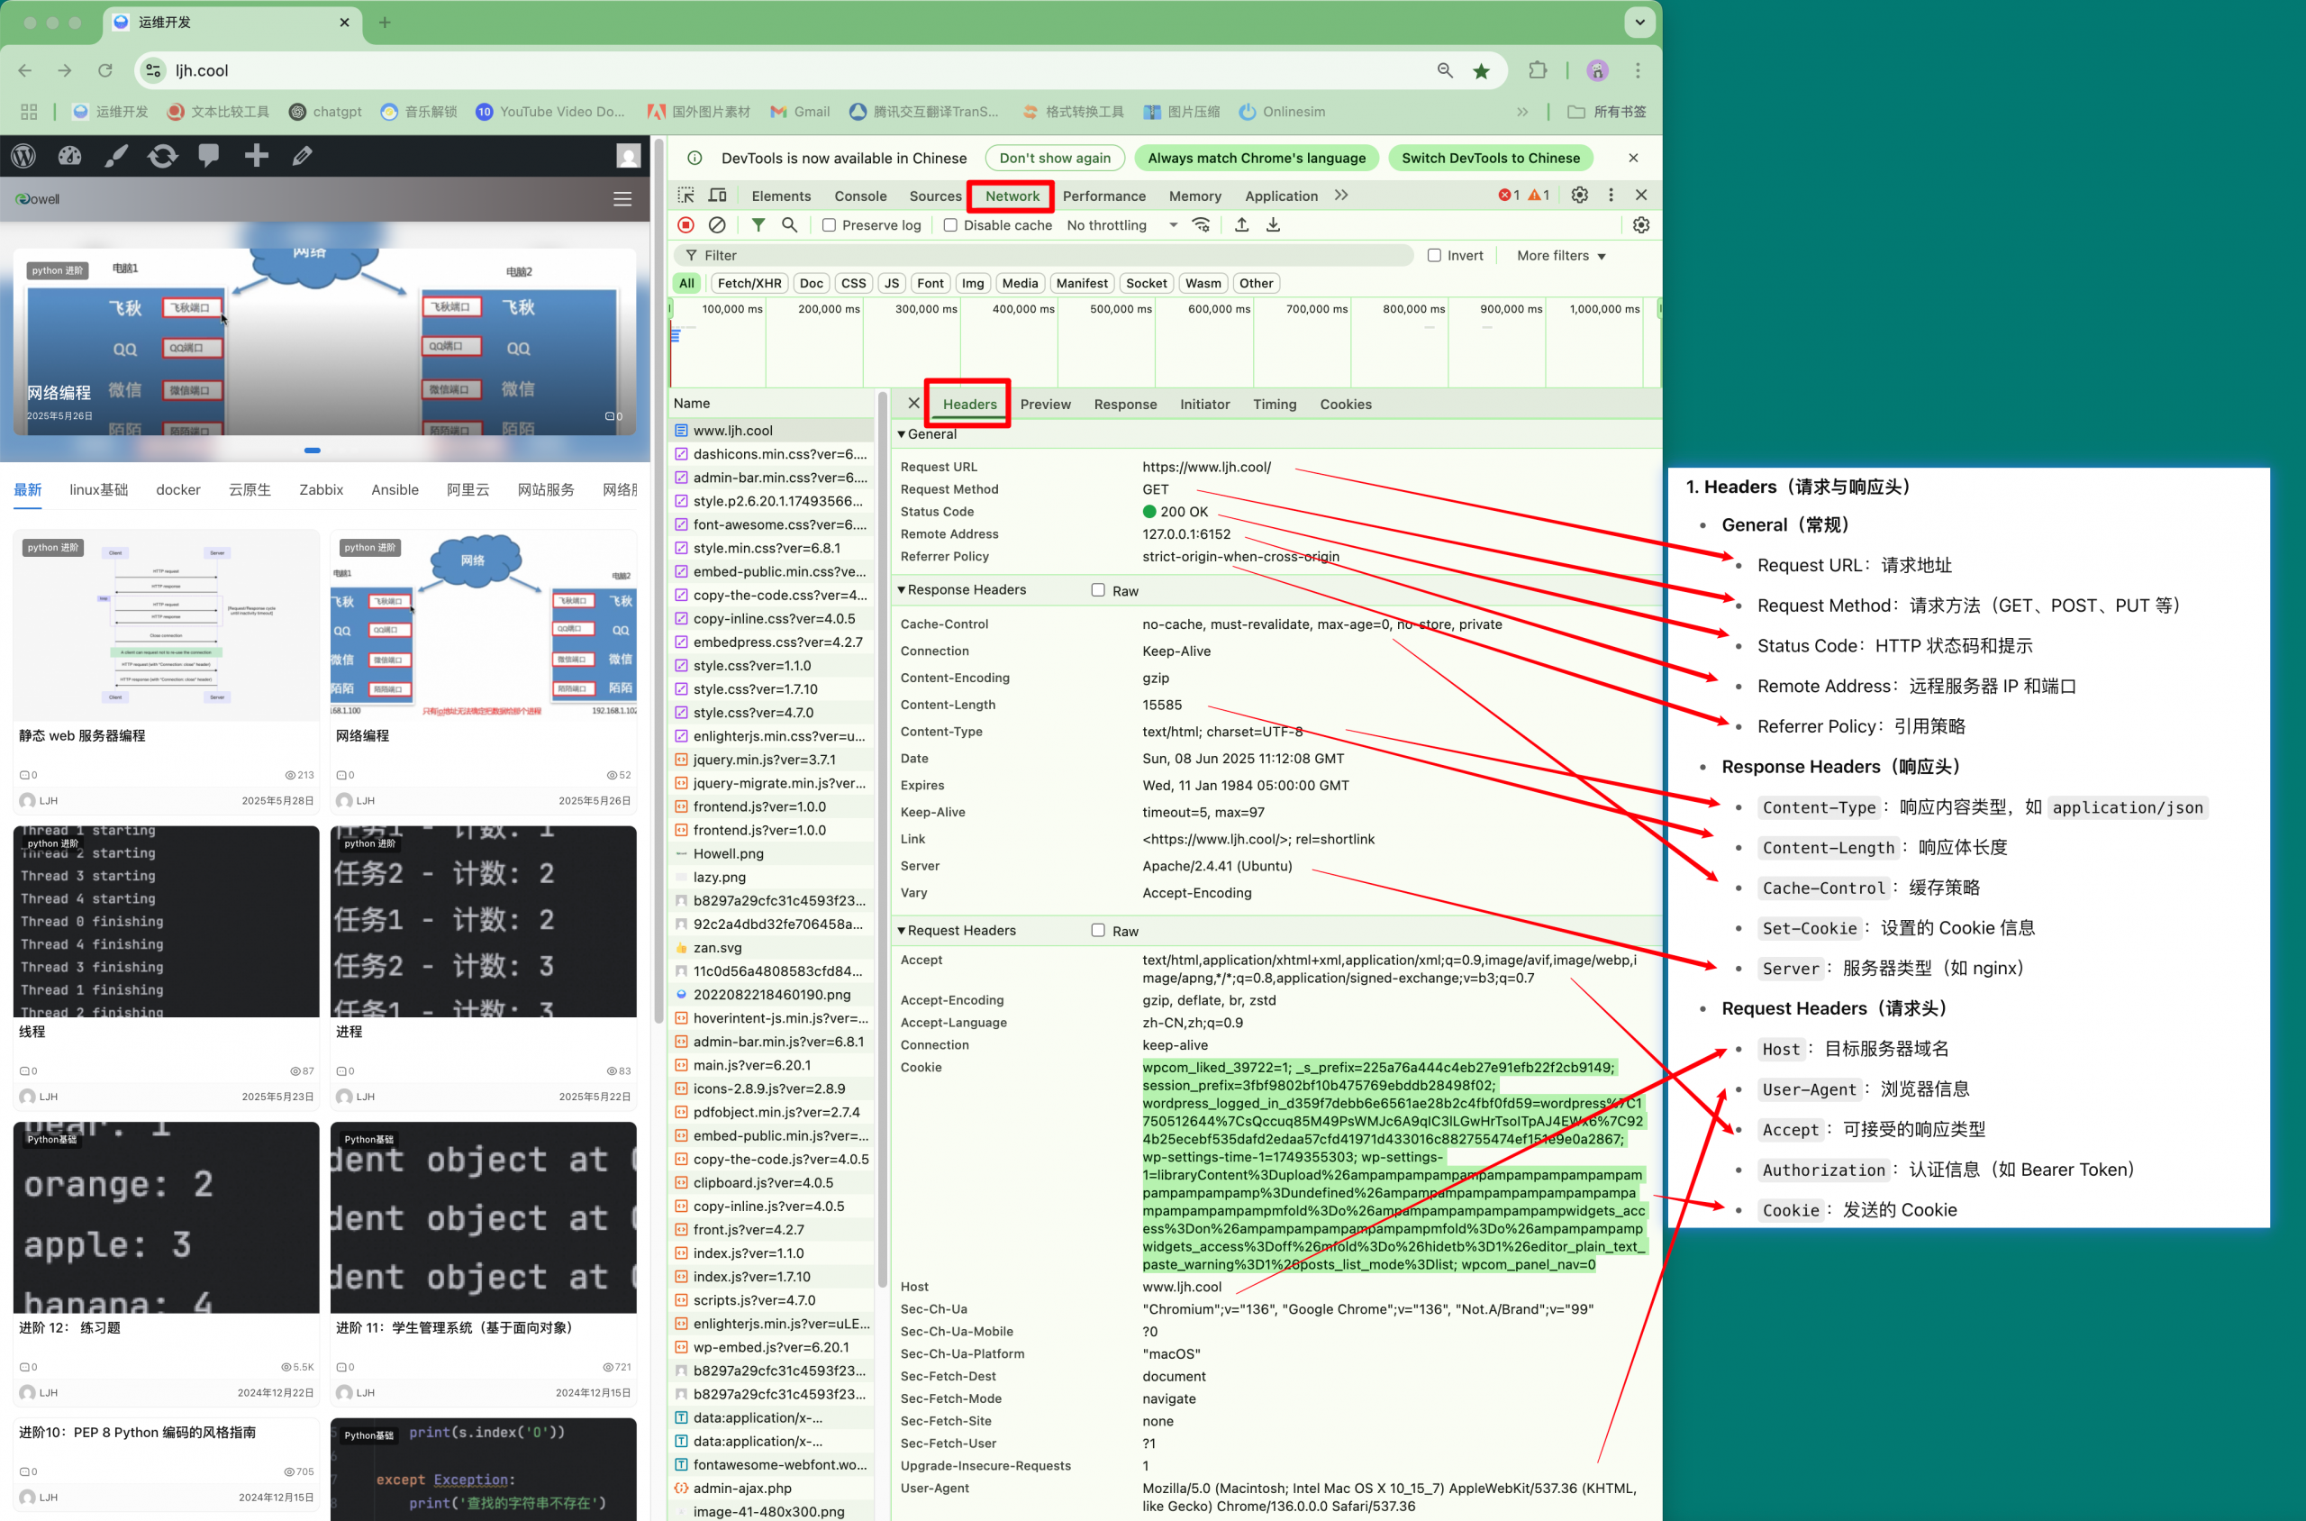This screenshot has height=1521, width=2306.
Task: Import HAR file with upload icon
Action: [x=1241, y=225]
